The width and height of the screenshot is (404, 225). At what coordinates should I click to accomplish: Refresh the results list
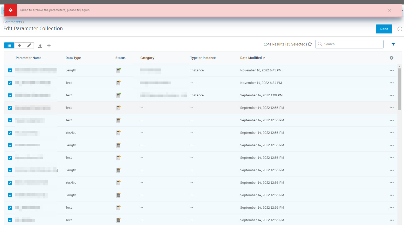pyautogui.click(x=310, y=44)
